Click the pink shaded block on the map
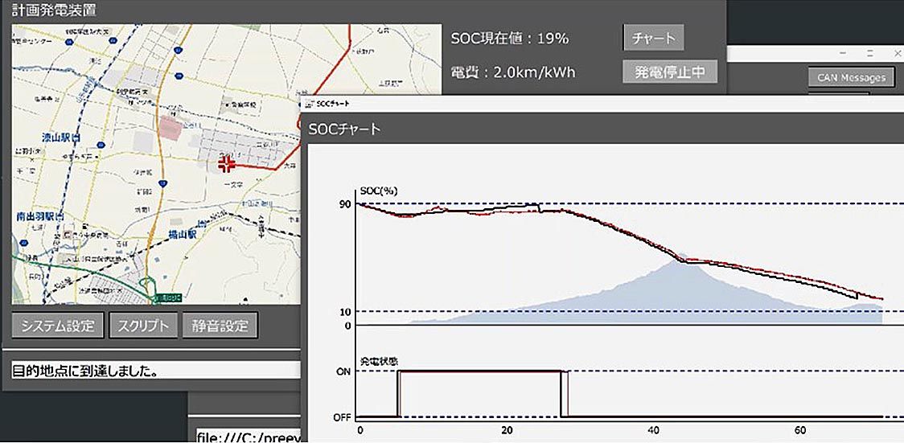This screenshot has height=443, width=904. point(171,126)
